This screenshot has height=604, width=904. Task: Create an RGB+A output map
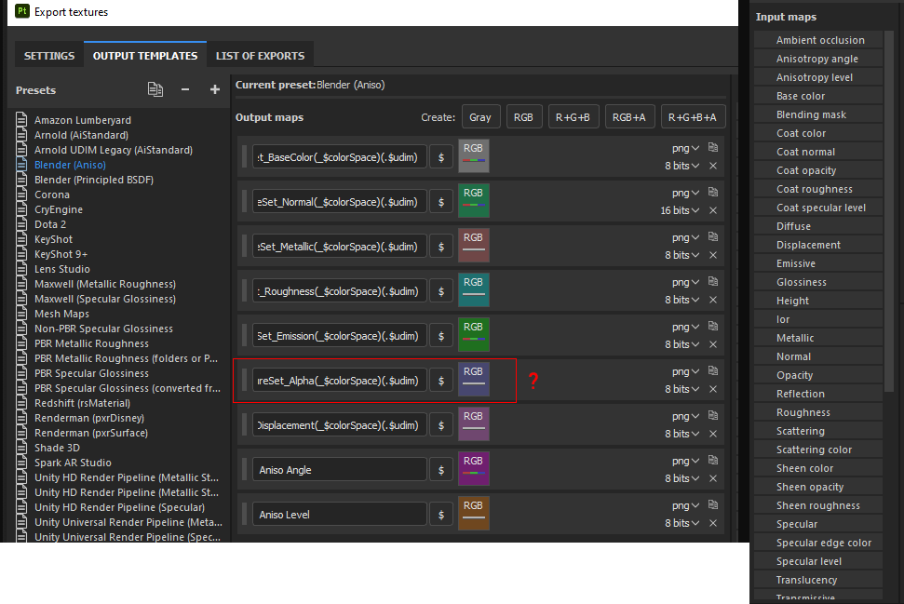[x=629, y=117]
